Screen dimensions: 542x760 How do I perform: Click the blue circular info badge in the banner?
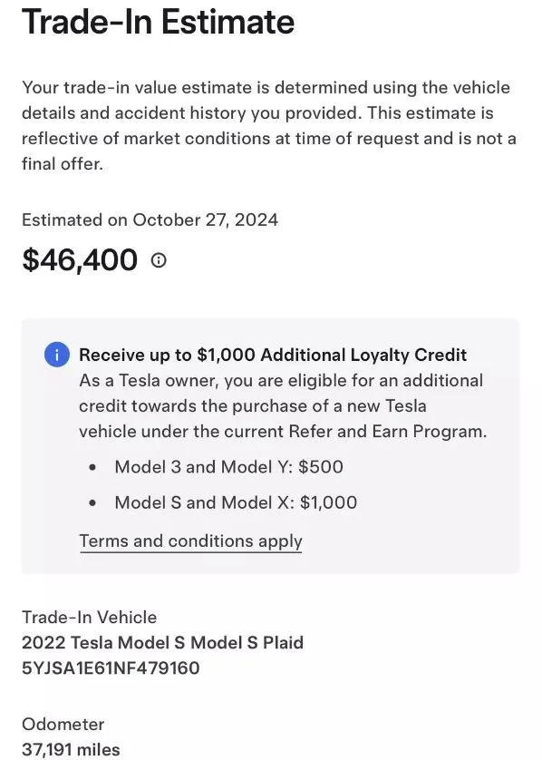(56, 355)
